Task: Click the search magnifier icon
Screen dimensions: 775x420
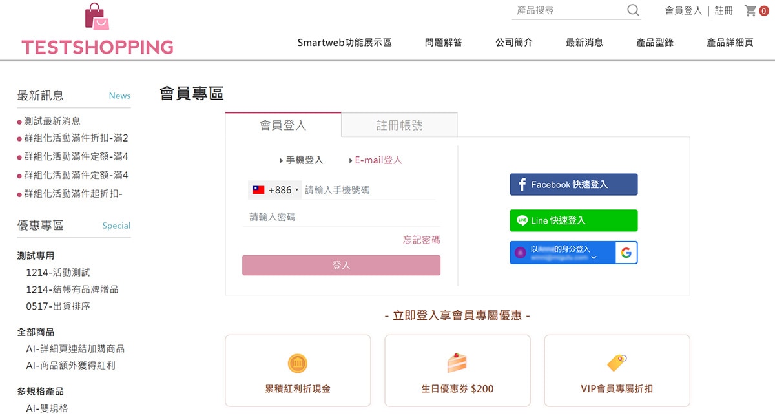Action: 633,10
